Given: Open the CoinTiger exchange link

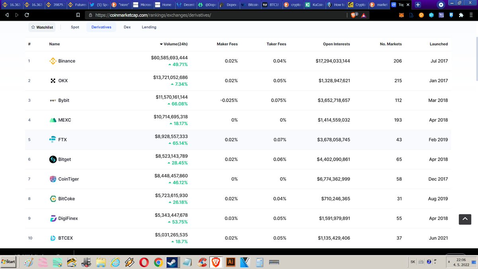Looking at the screenshot, I should pyautogui.click(x=69, y=179).
